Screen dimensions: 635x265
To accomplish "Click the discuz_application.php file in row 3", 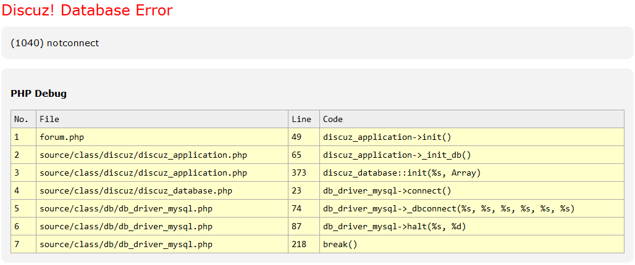I will [x=162, y=173].
